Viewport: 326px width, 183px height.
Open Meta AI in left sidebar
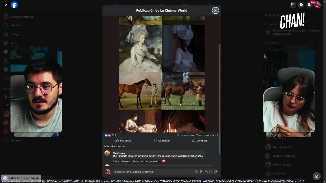tap(15, 25)
